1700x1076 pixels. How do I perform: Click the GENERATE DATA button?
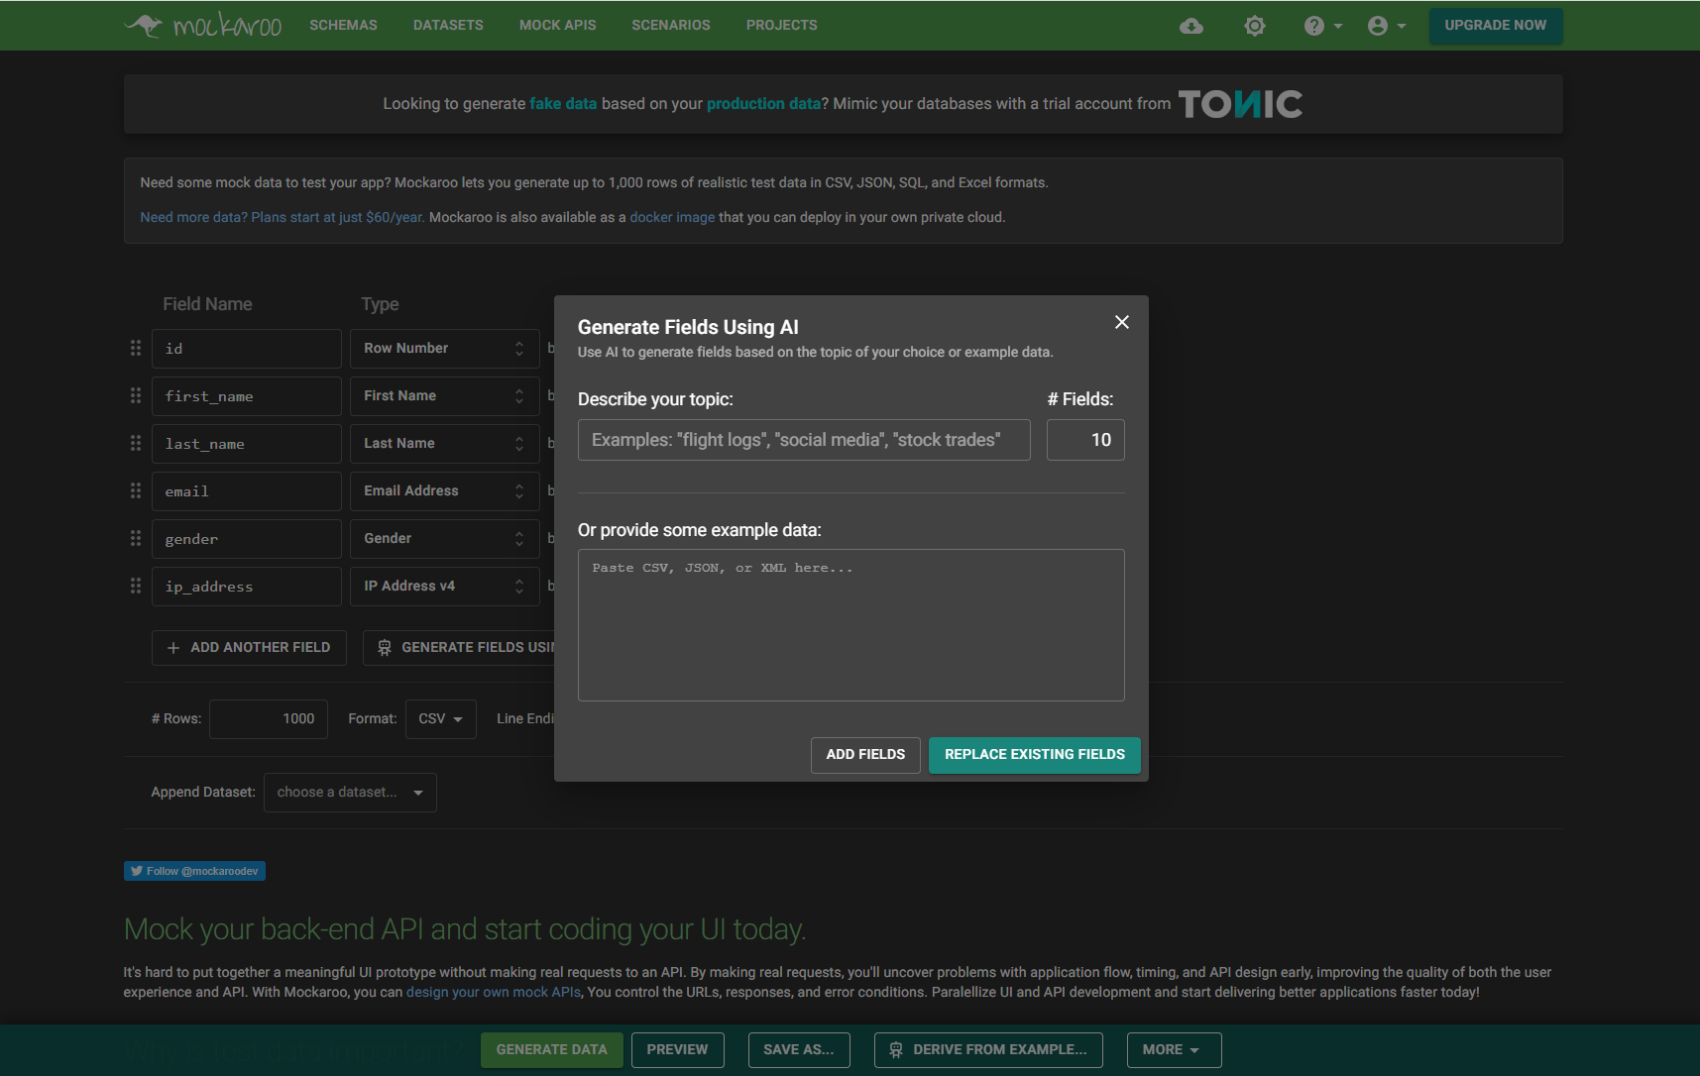(551, 1050)
